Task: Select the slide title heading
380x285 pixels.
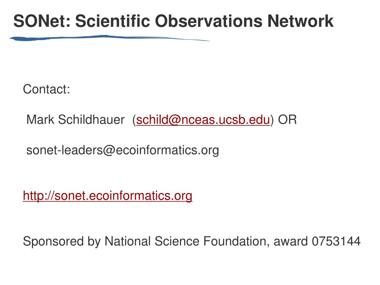Action: [173, 21]
